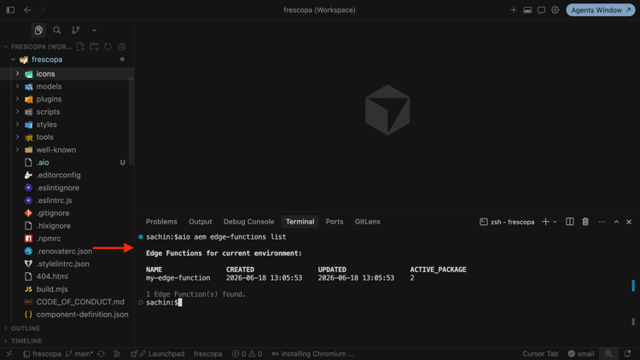
Task: Select the Explorer files icon
Action: click(x=38, y=30)
